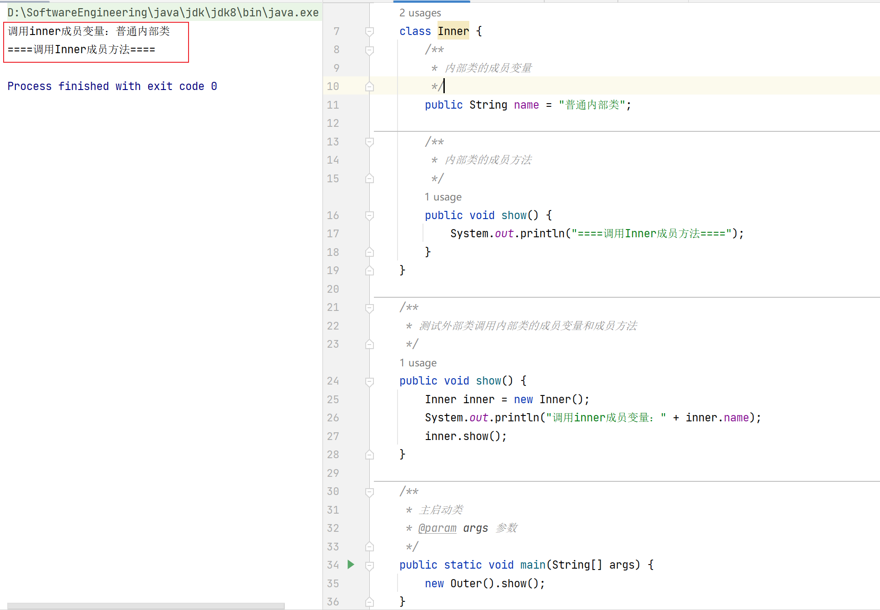Screen dimensions: 880x610
Task: Click the highlighted Inner class name
Action: (453, 31)
